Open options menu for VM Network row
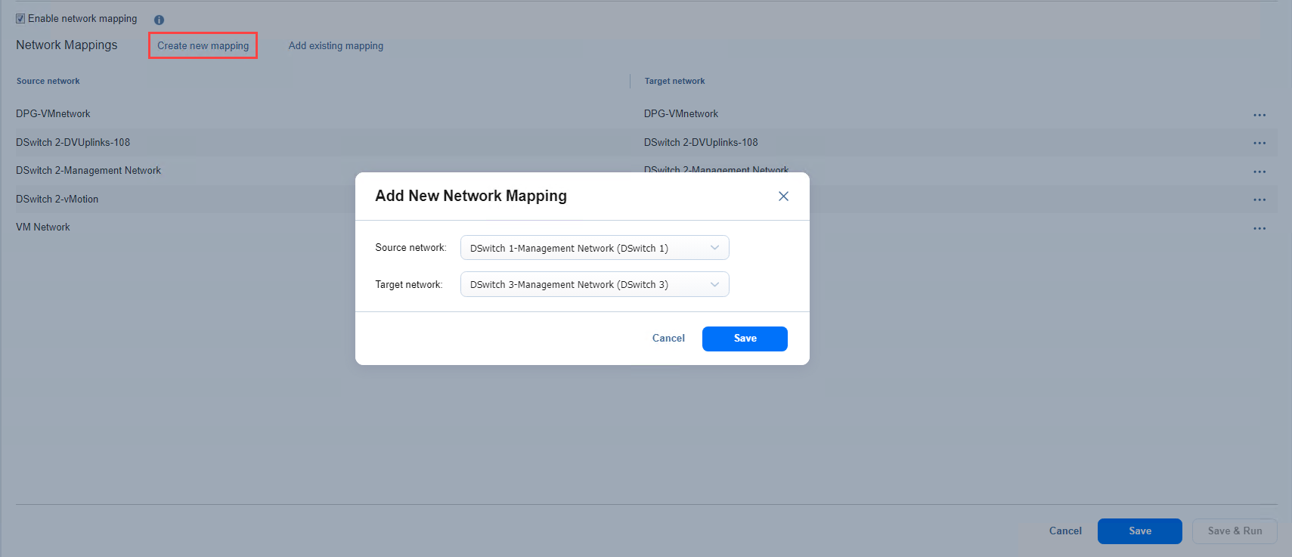The height and width of the screenshot is (557, 1292). click(x=1259, y=228)
